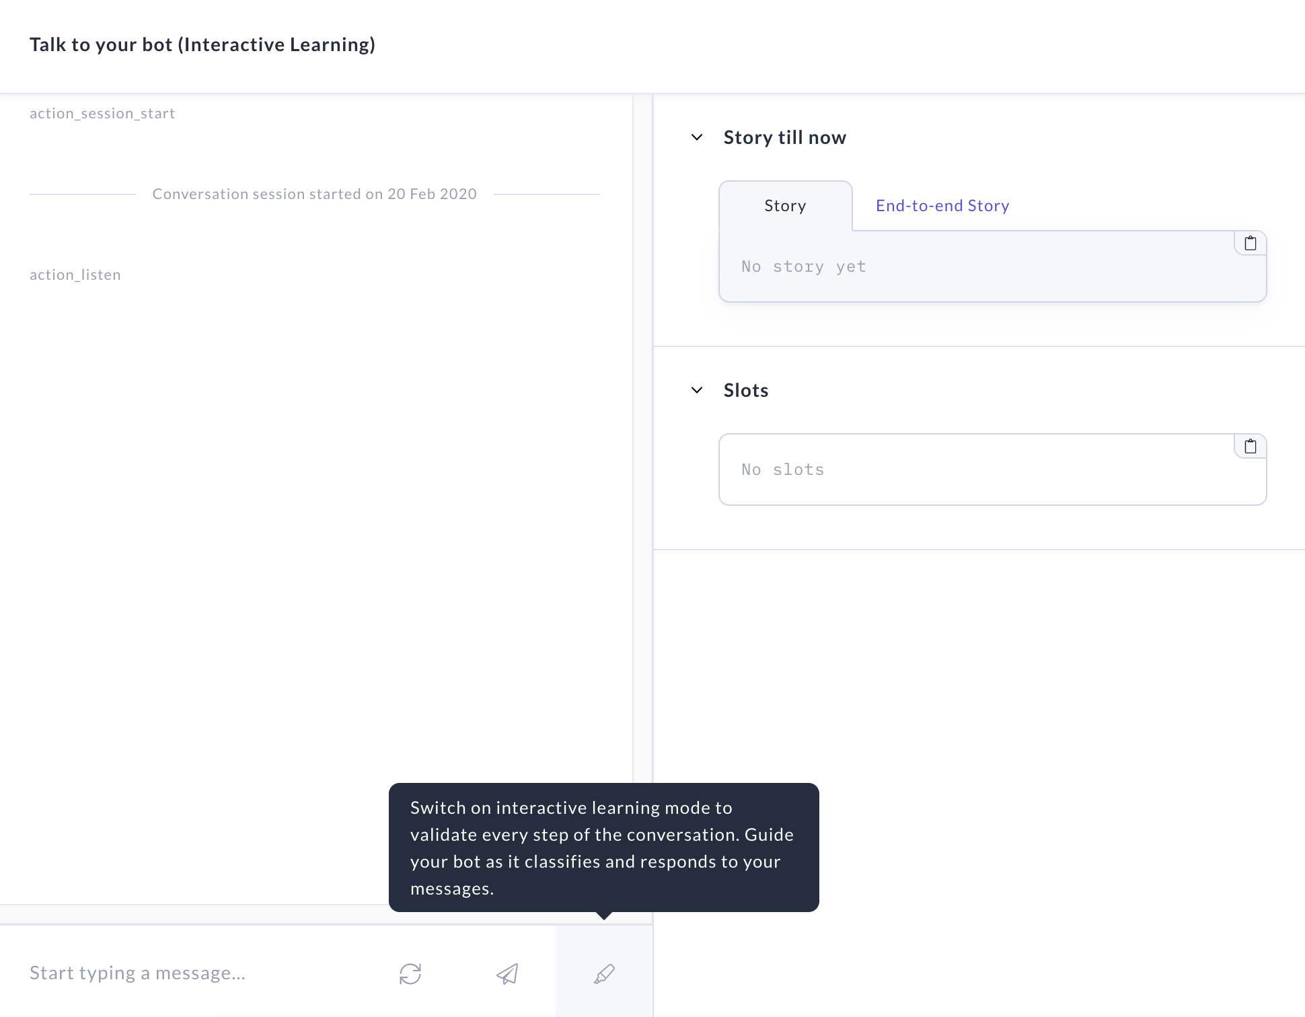Copy the story using clipboard icon
This screenshot has width=1305, height=1017.
coord(1251,243)
